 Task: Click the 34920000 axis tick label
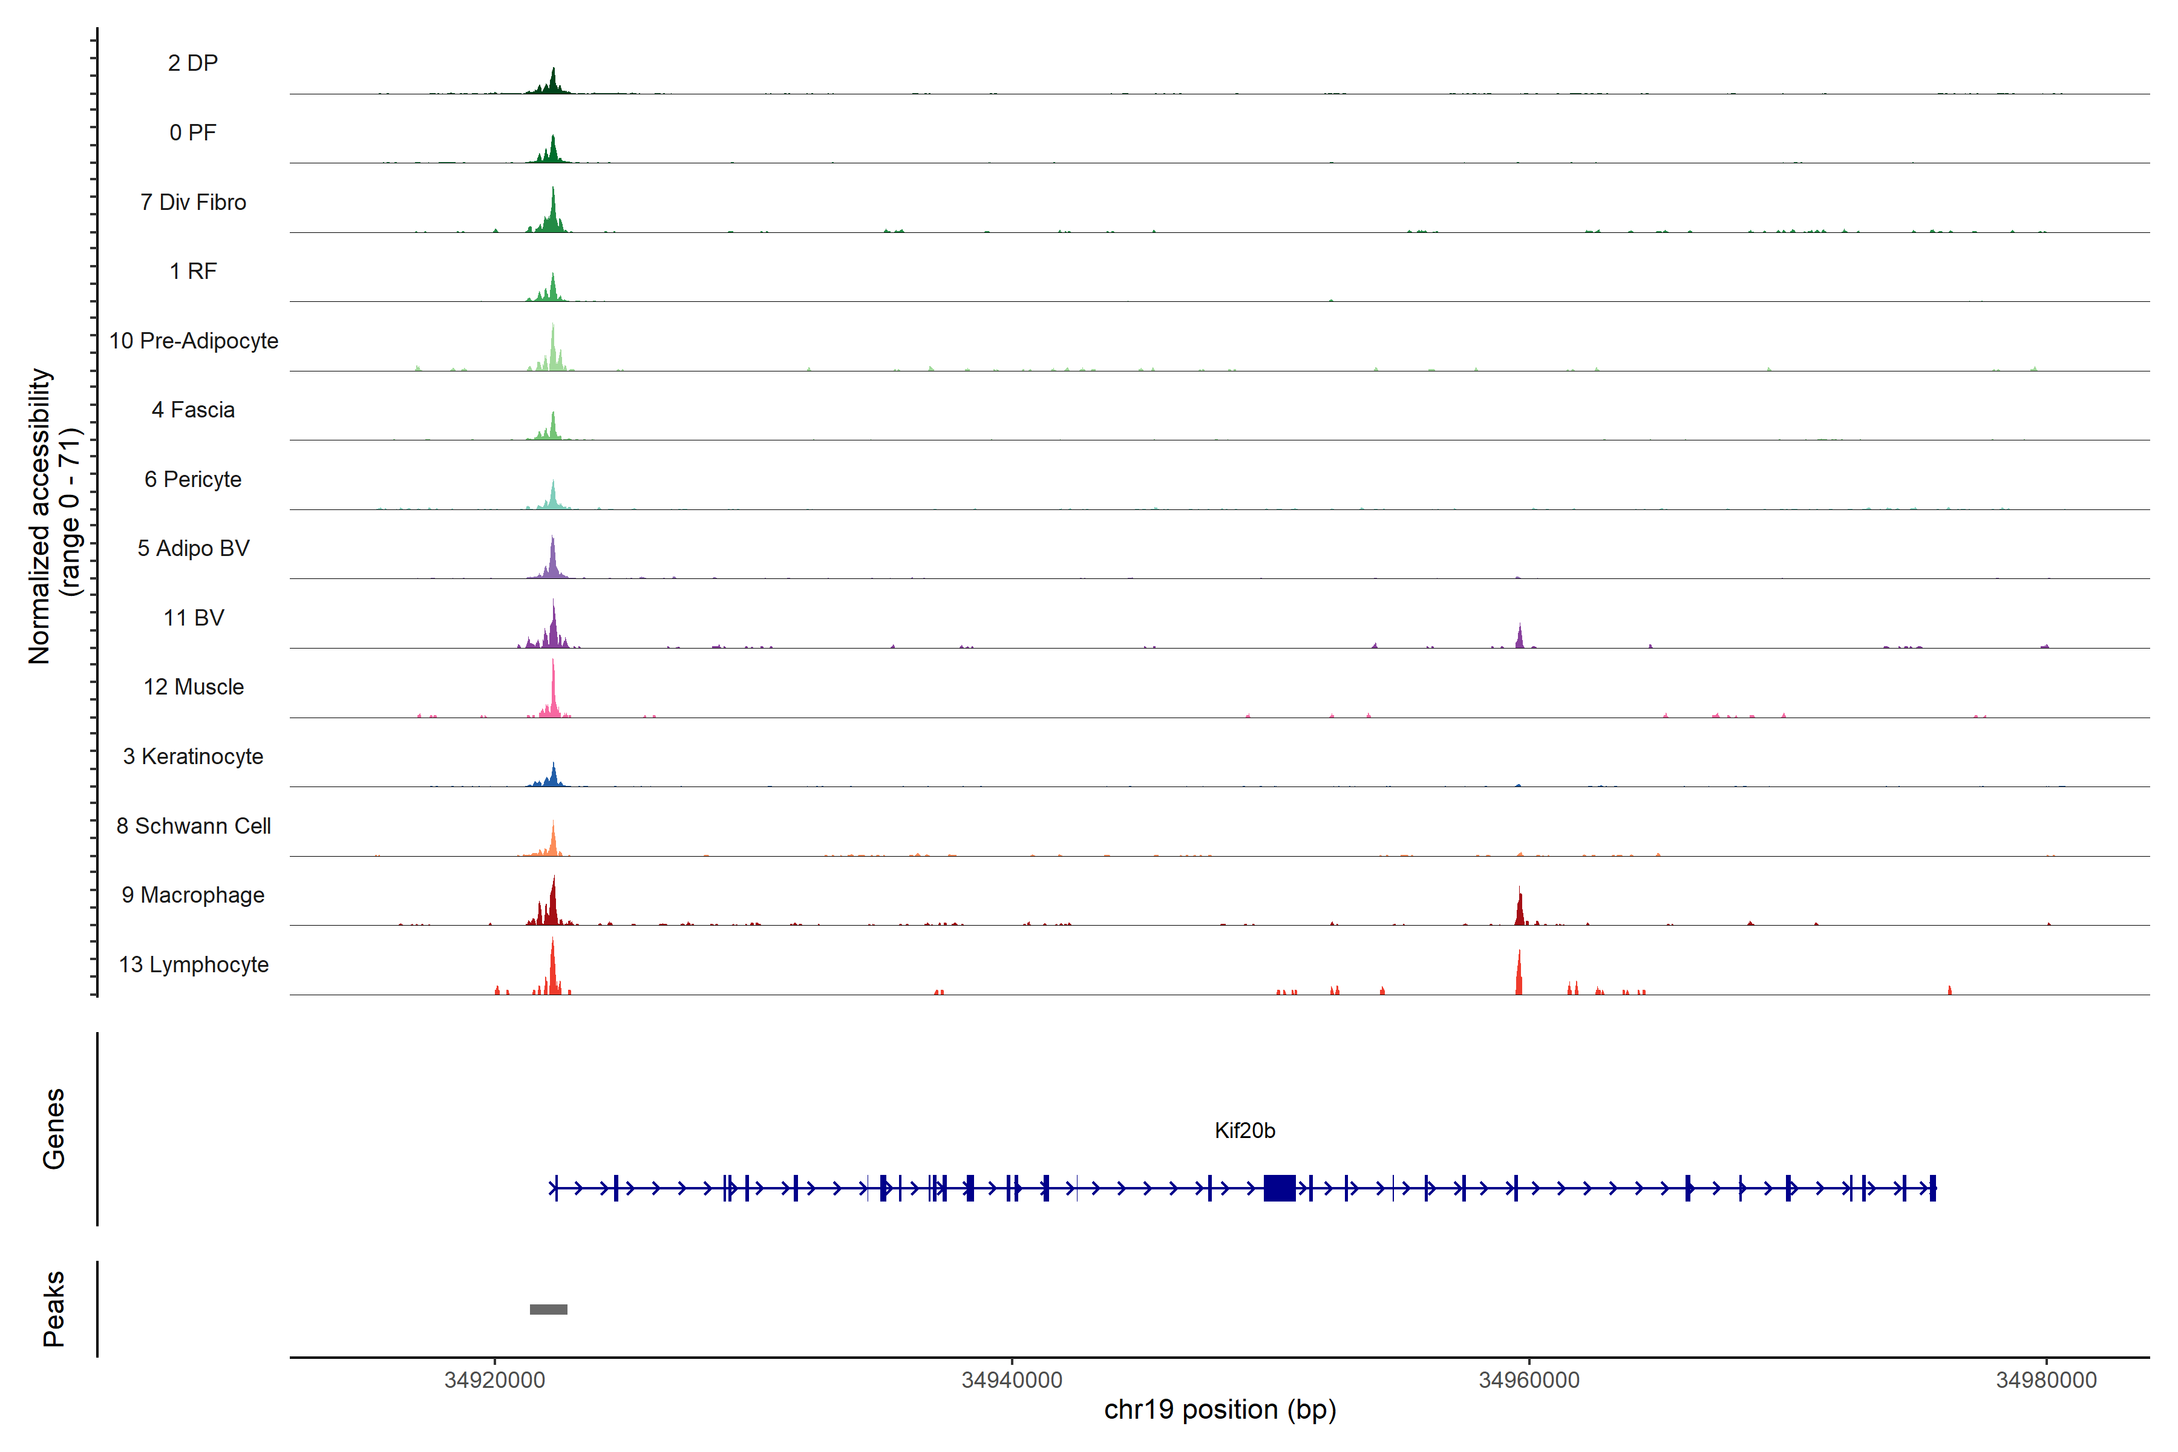[x=494, y=1380]
